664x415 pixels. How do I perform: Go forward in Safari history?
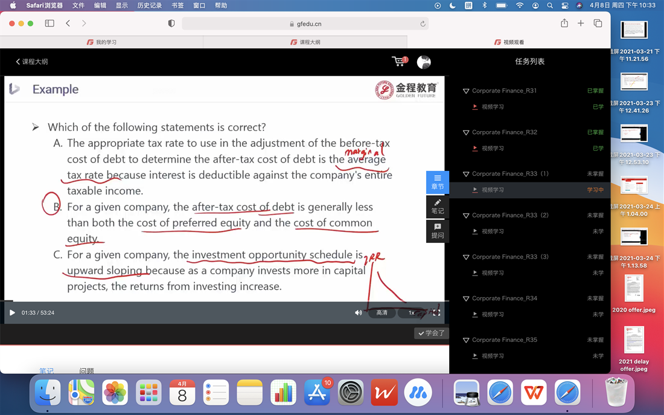point(84,24)
